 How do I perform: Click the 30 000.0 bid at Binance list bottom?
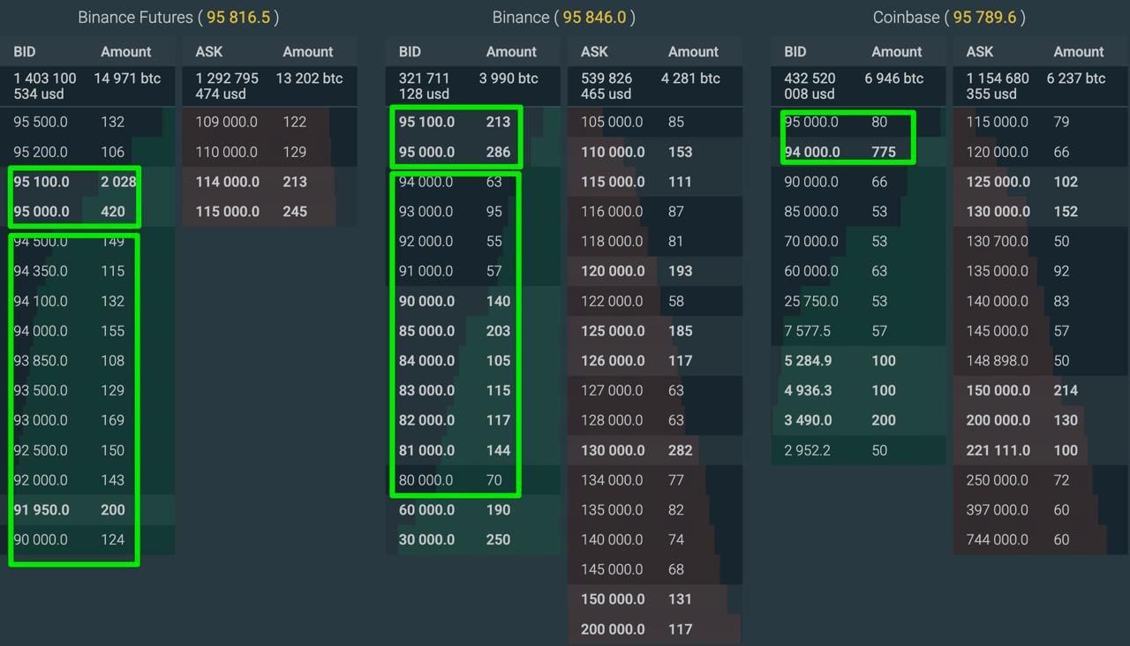426,539
